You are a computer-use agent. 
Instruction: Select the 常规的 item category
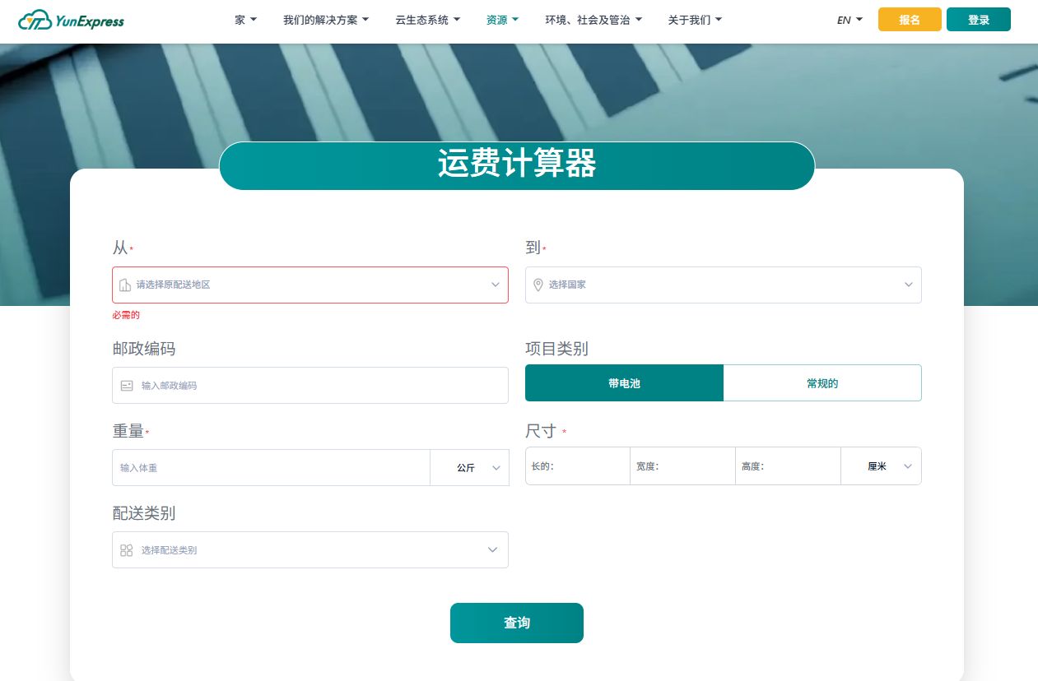tap(822, 383)
